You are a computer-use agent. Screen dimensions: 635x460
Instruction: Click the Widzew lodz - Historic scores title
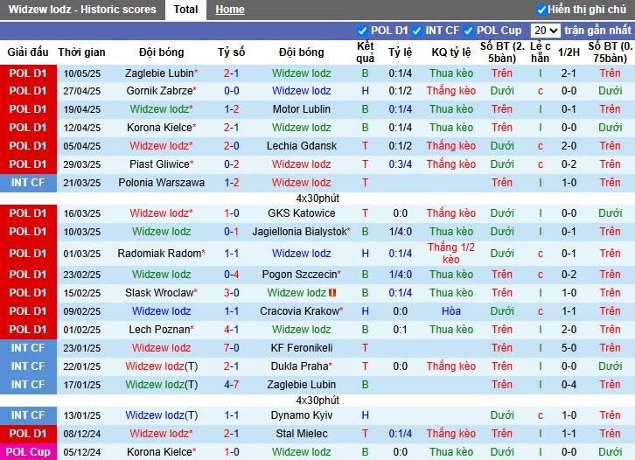(x=82, y=10)
